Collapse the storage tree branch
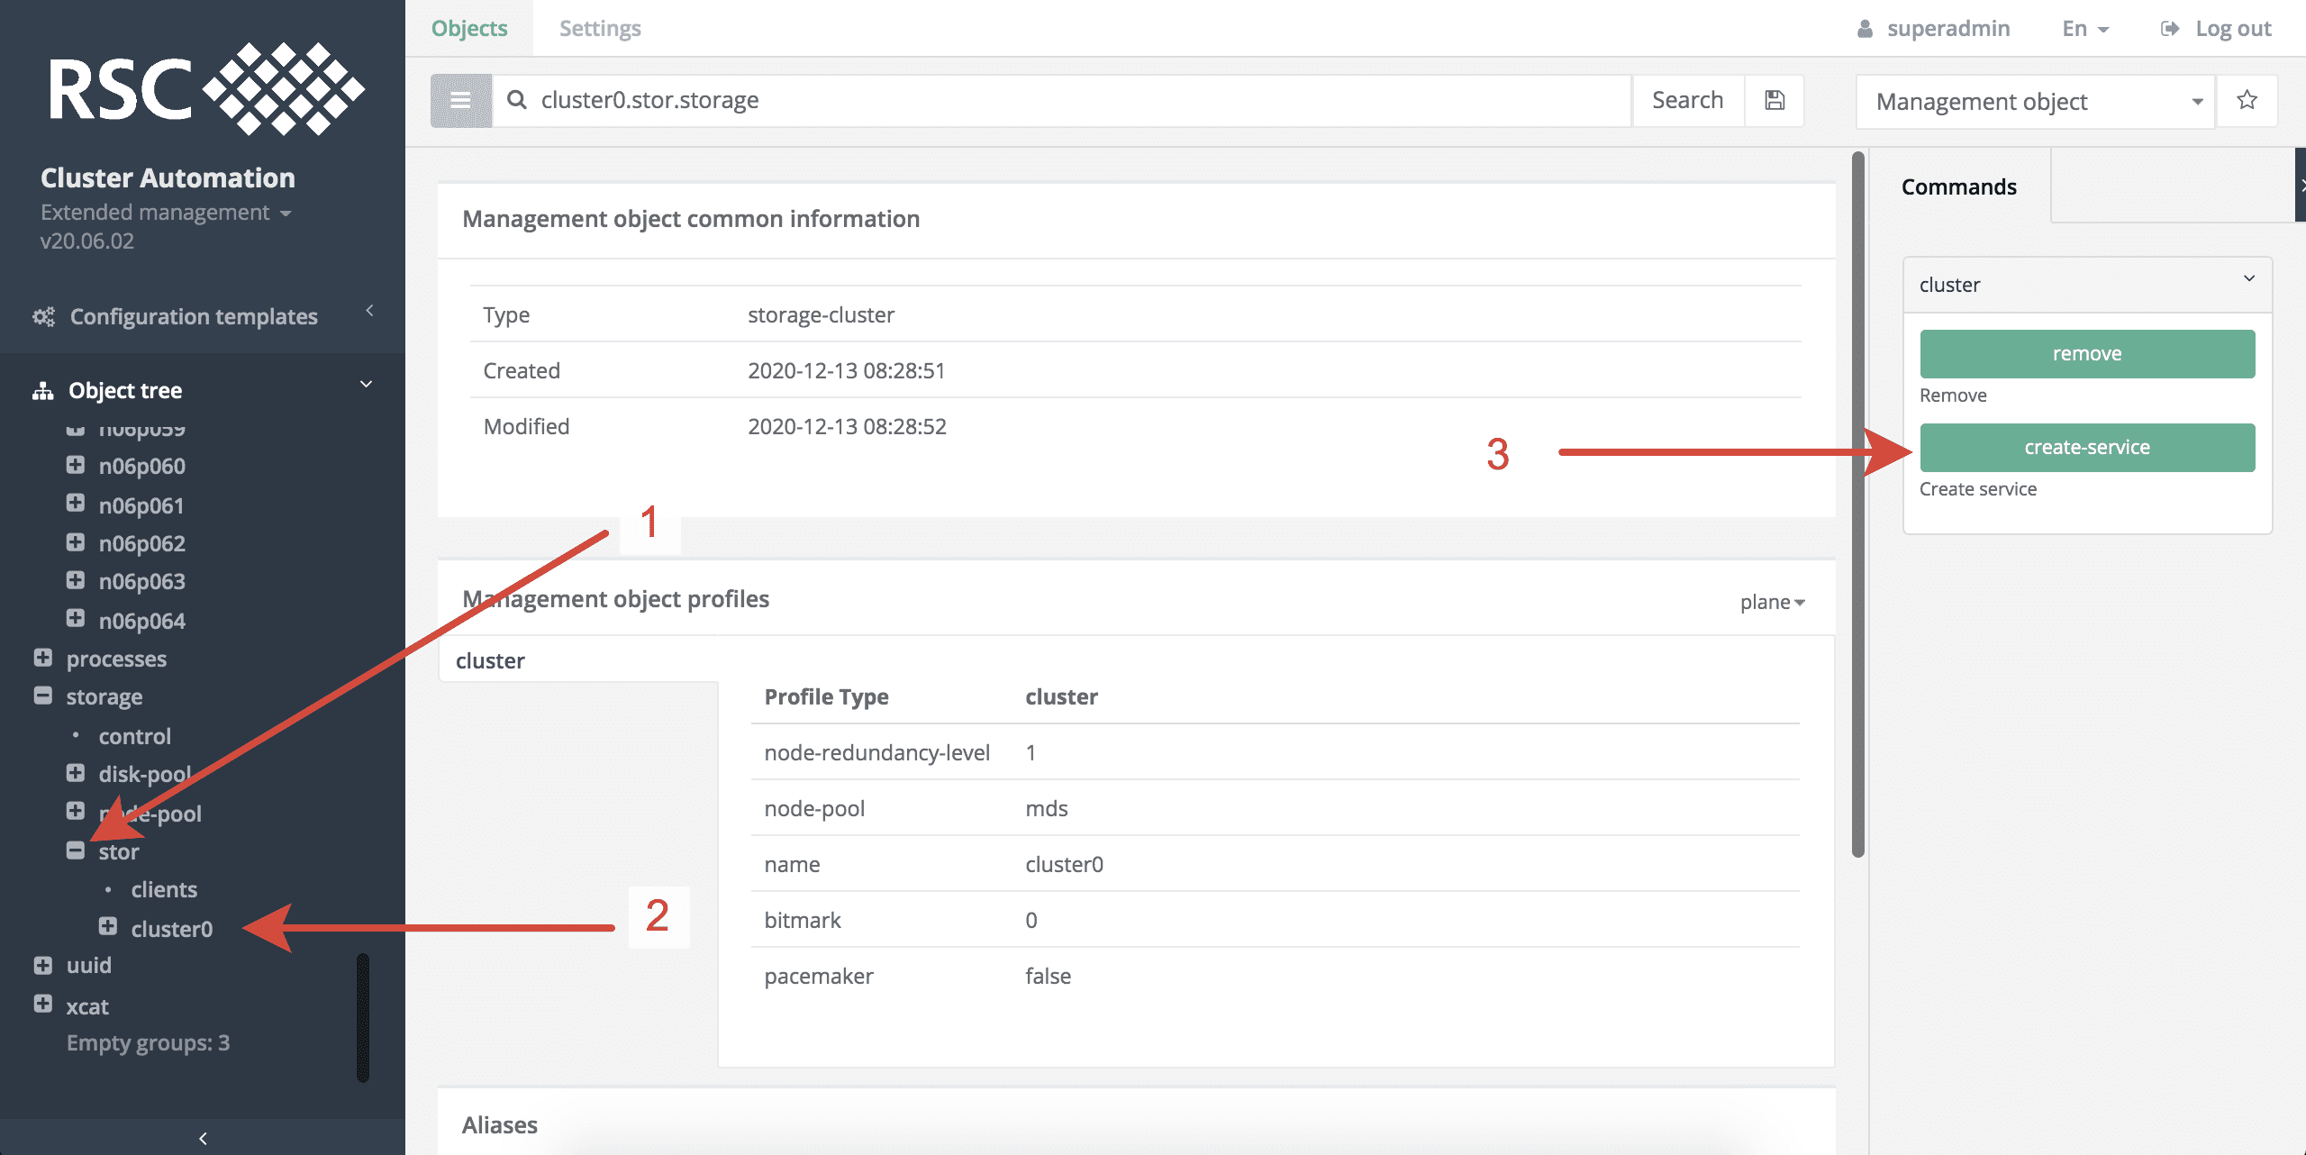Viewport: 2306px width, 1155px height. coord(42,696)
